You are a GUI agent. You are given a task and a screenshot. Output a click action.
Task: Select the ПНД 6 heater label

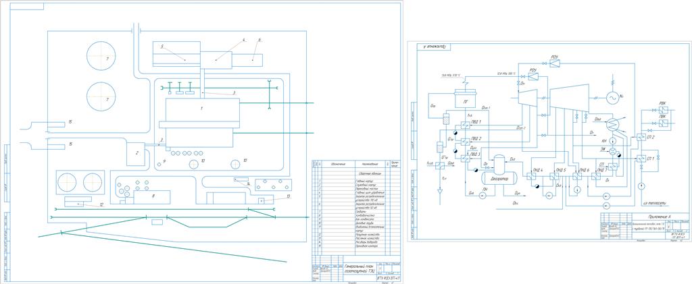point(584,169)
